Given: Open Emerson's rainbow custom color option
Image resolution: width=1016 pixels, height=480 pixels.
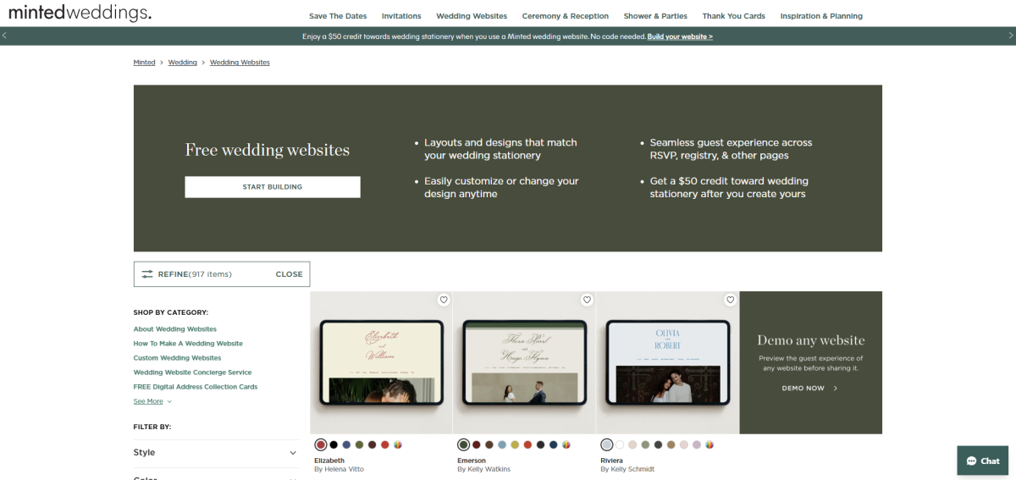Looking at the screenshot, I should click(x=566, y=444).
